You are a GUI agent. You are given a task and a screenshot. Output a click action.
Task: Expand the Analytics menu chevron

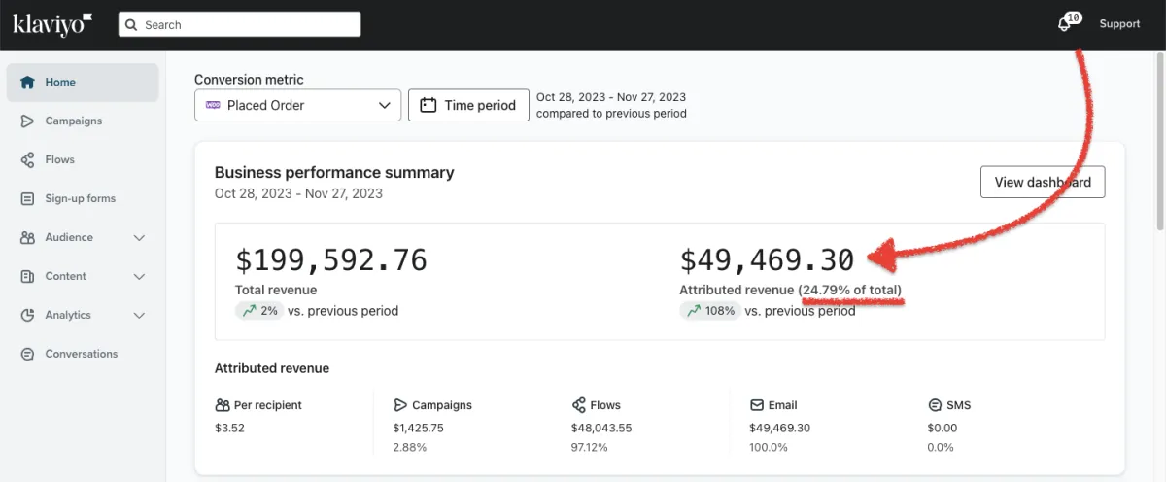pos(139,316)
